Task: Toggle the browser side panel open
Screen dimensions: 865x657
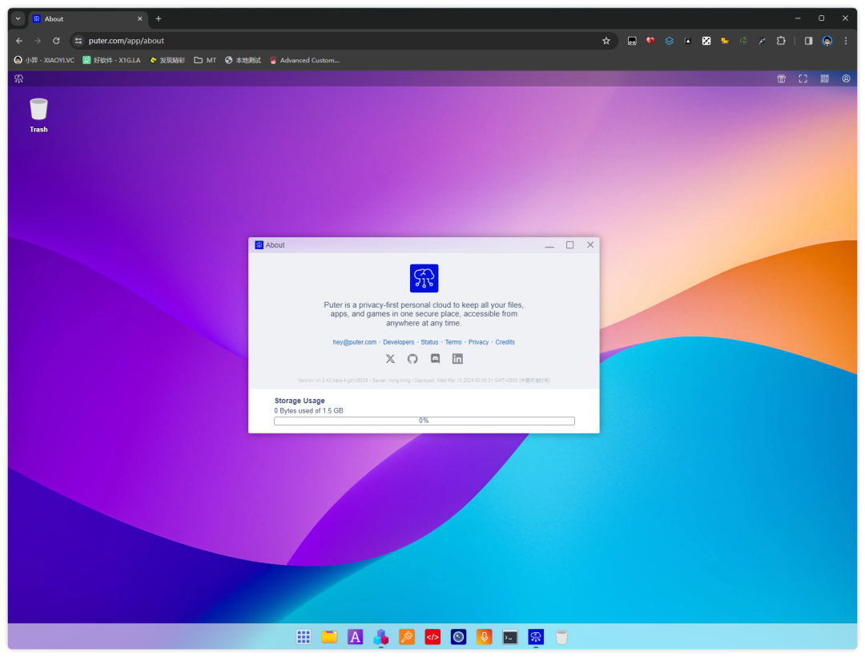Action: pyautogui.click(x=809, y=40)
